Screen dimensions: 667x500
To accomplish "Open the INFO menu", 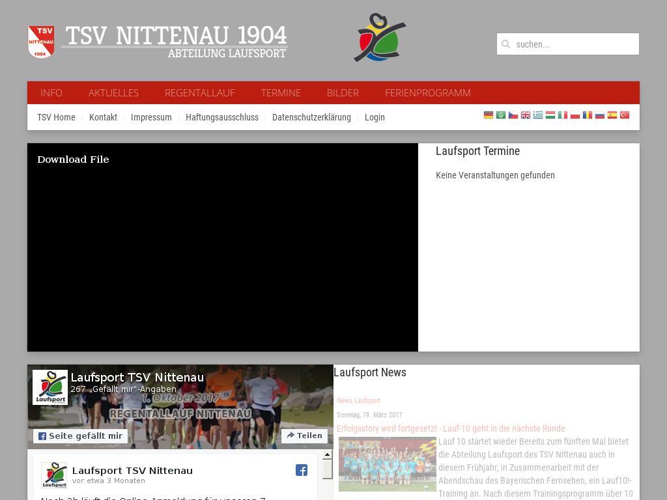I will (x=51, y=92).
